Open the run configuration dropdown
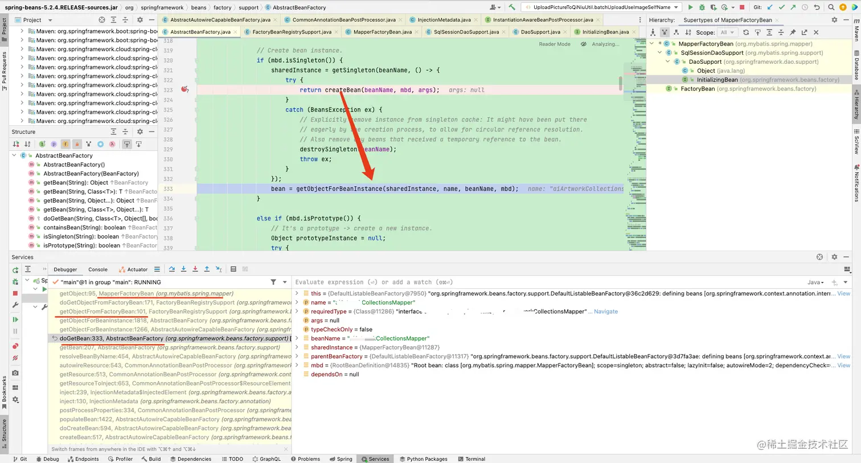This screenshot has height=463, width=861. point(601,7)
